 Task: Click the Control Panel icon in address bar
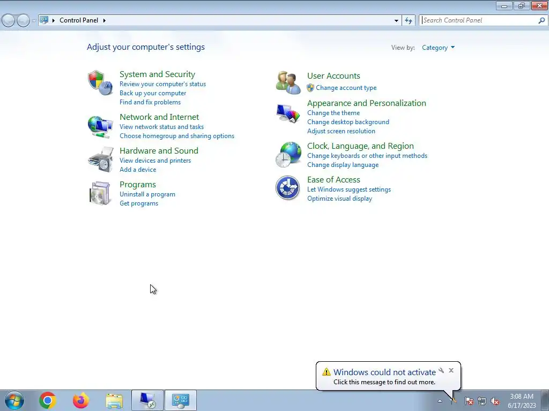coord(44,20)
